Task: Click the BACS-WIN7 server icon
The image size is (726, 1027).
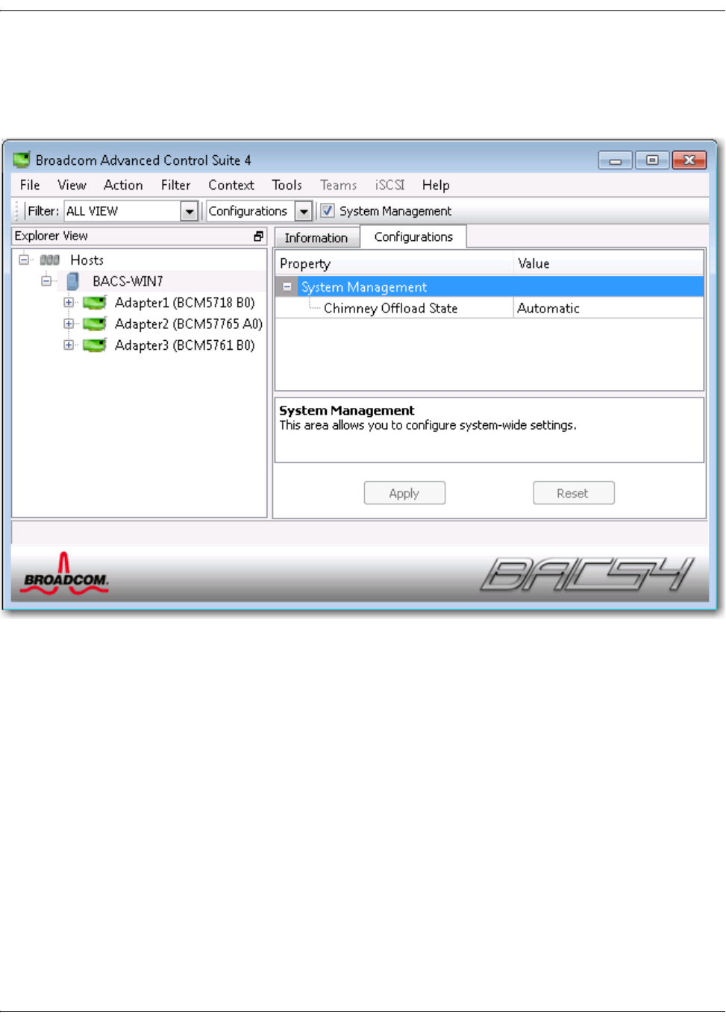Action: point(72,281)
